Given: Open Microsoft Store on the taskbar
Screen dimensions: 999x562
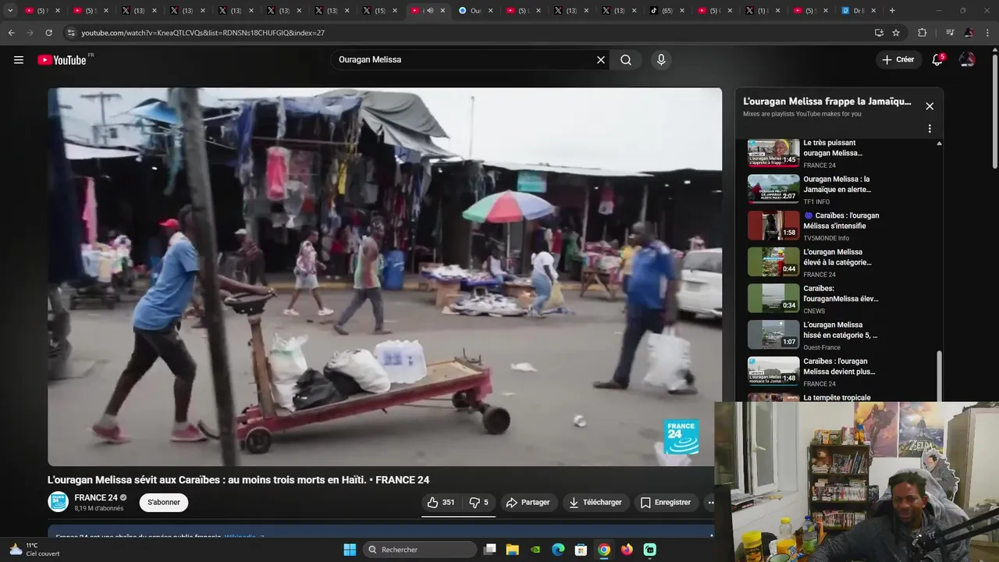Looking at the screenshot, I should (x=581, y=550).
